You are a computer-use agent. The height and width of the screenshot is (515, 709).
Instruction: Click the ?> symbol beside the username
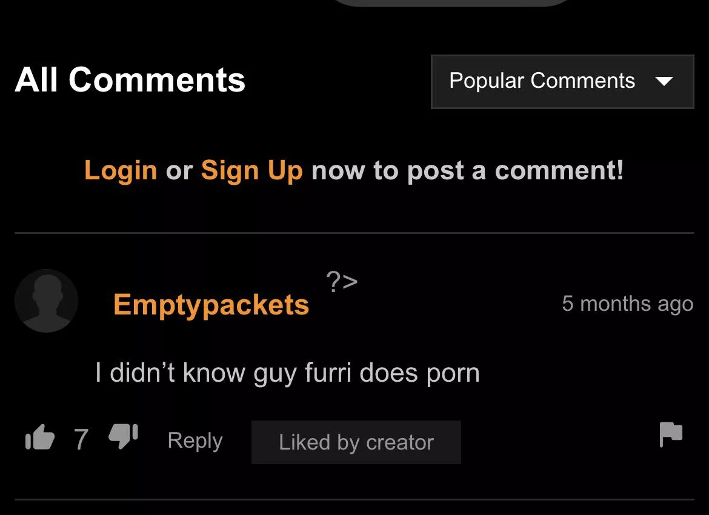point(342,282)
